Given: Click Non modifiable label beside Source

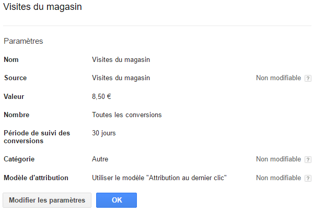Looking at the screenshot, I should 278,78.
